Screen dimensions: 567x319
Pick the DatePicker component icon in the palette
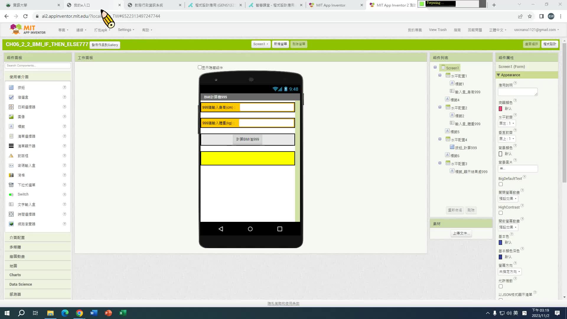click(11, 107)
